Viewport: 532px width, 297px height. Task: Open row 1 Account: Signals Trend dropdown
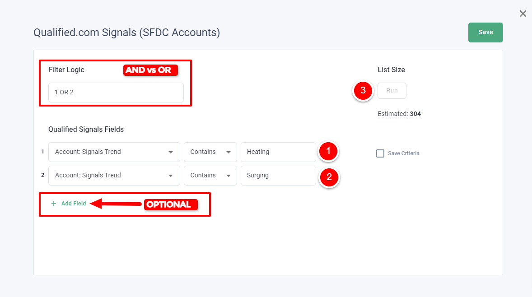pos(114,152)
